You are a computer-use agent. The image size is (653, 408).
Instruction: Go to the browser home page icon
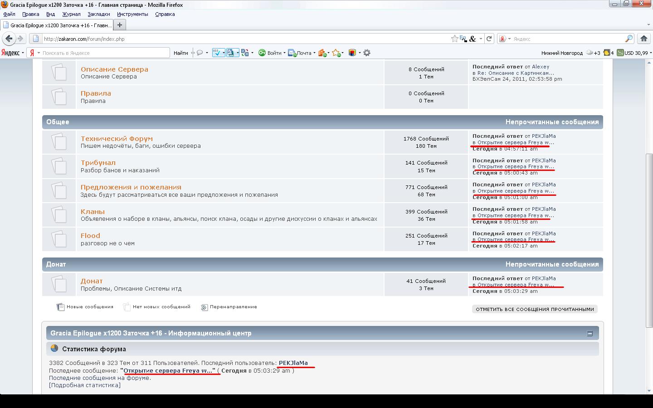pos(643,39)
